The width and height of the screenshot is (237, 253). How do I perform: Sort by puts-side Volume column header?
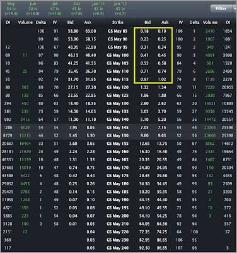[x=210, y=22]
